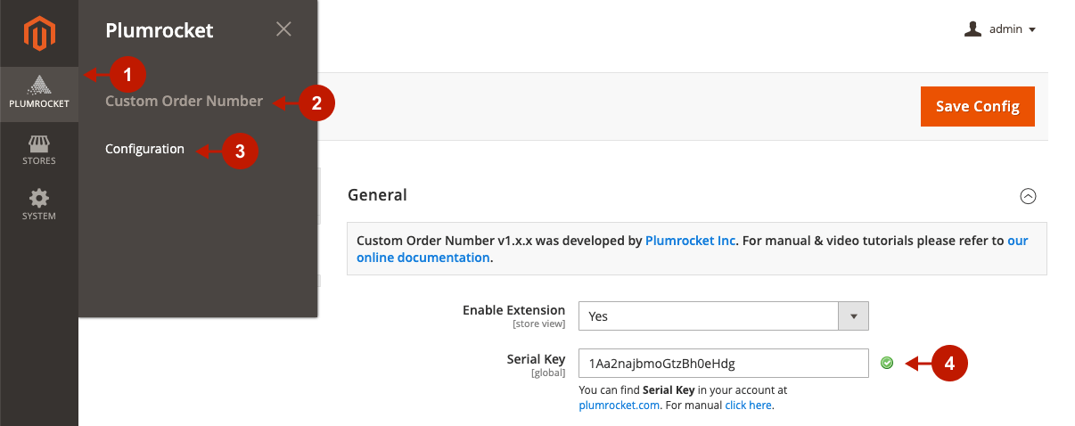Expand the admin account dropdown arrow

(x=1032, y=30)
